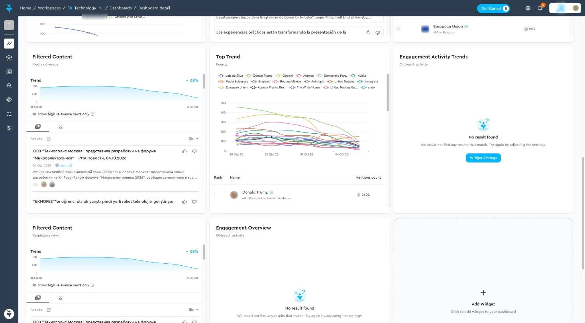Toggle Donald Trump series in chart legend

pyautogui.click(x=259, y=76)
